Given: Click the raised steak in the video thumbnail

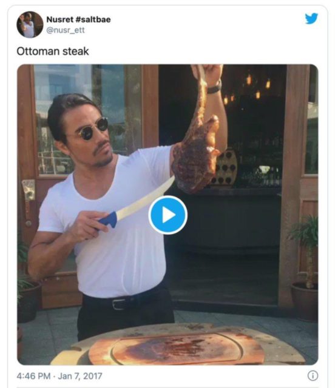Looking at the screenshot, I should 197,139.
